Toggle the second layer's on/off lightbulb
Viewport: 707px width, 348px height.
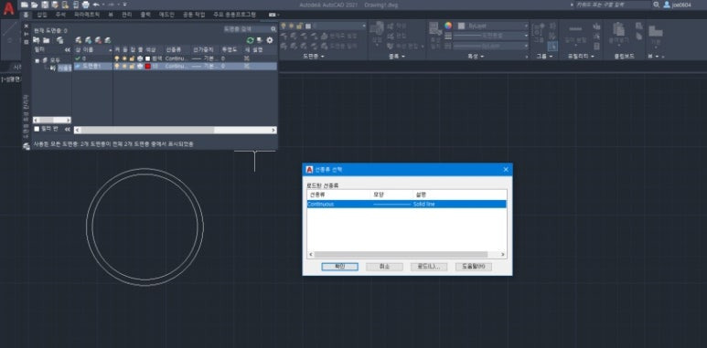pos(117,66)
